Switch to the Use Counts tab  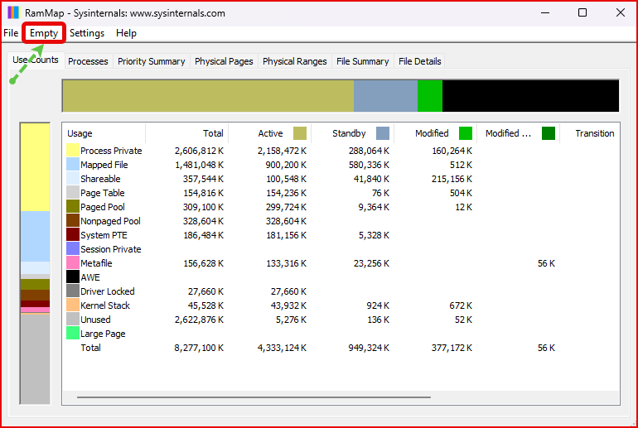click(36, 60)
